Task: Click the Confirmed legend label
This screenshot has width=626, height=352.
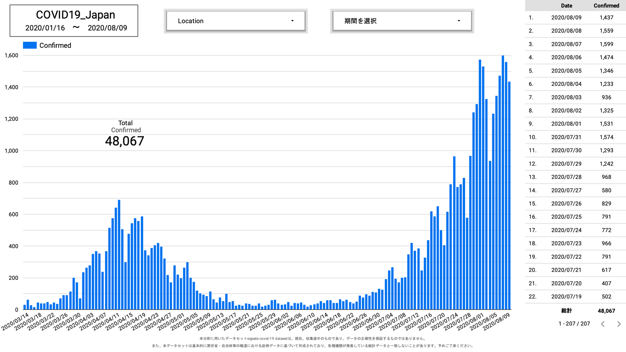Action: 55,45
